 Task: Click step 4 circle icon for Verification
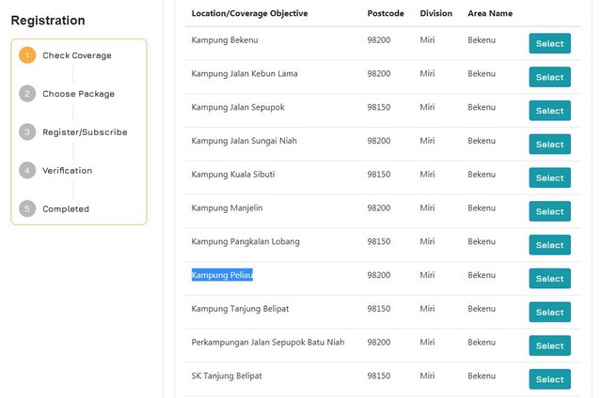27,171
